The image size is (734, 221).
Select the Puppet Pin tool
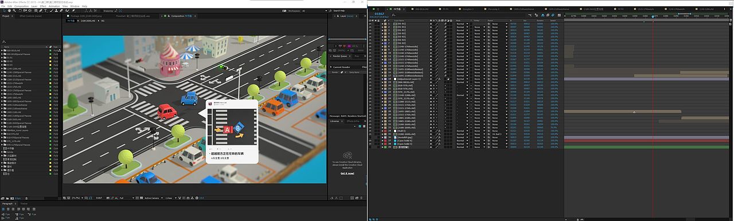73,10
